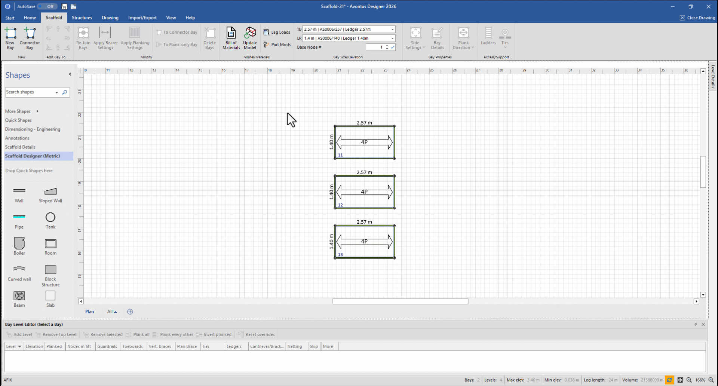The height and width of the screenshot is (386, 718).
Task: Switch to the Structures ribbon tab
Action: 82,18
